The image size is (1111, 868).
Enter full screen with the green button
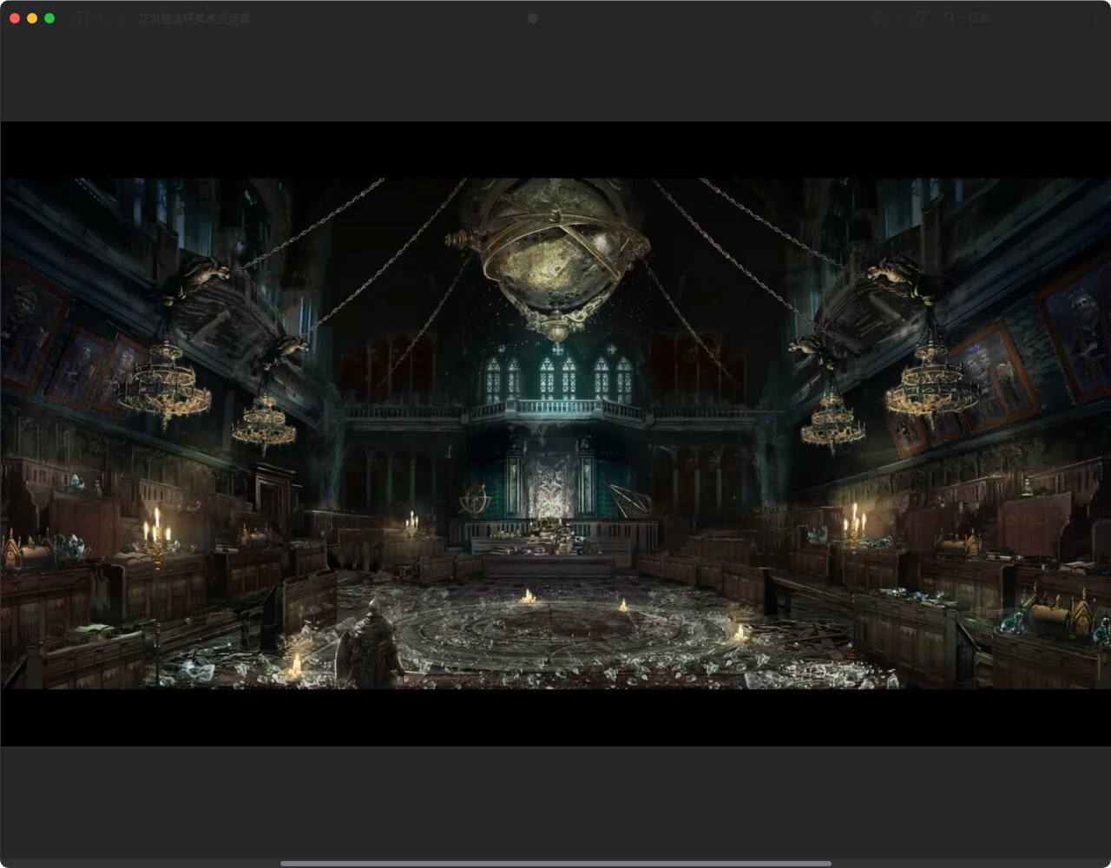(49, 18)
